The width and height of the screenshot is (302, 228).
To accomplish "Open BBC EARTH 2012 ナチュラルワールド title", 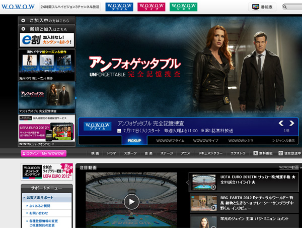I will [257, 203].
